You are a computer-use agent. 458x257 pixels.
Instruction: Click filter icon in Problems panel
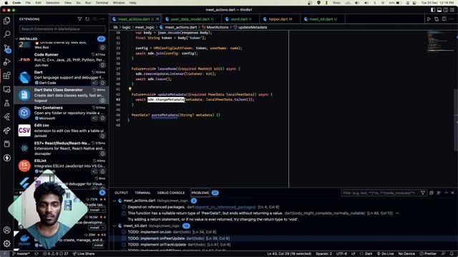click(x=423, y=193)
